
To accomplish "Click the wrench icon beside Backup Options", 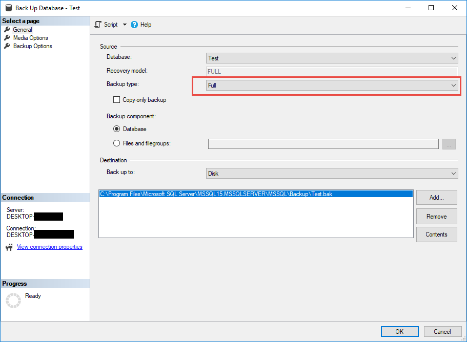I will pos(7,46).
